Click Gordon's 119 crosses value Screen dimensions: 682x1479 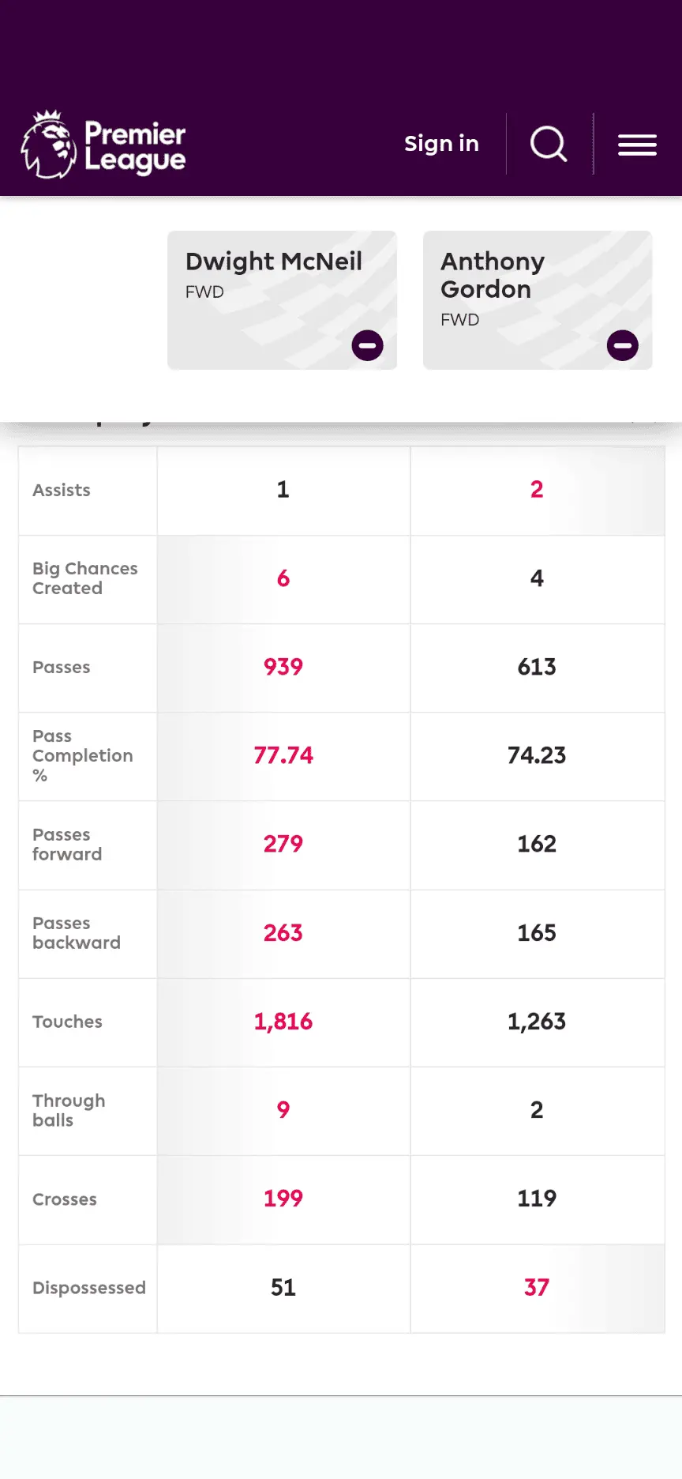(537, 1199)
